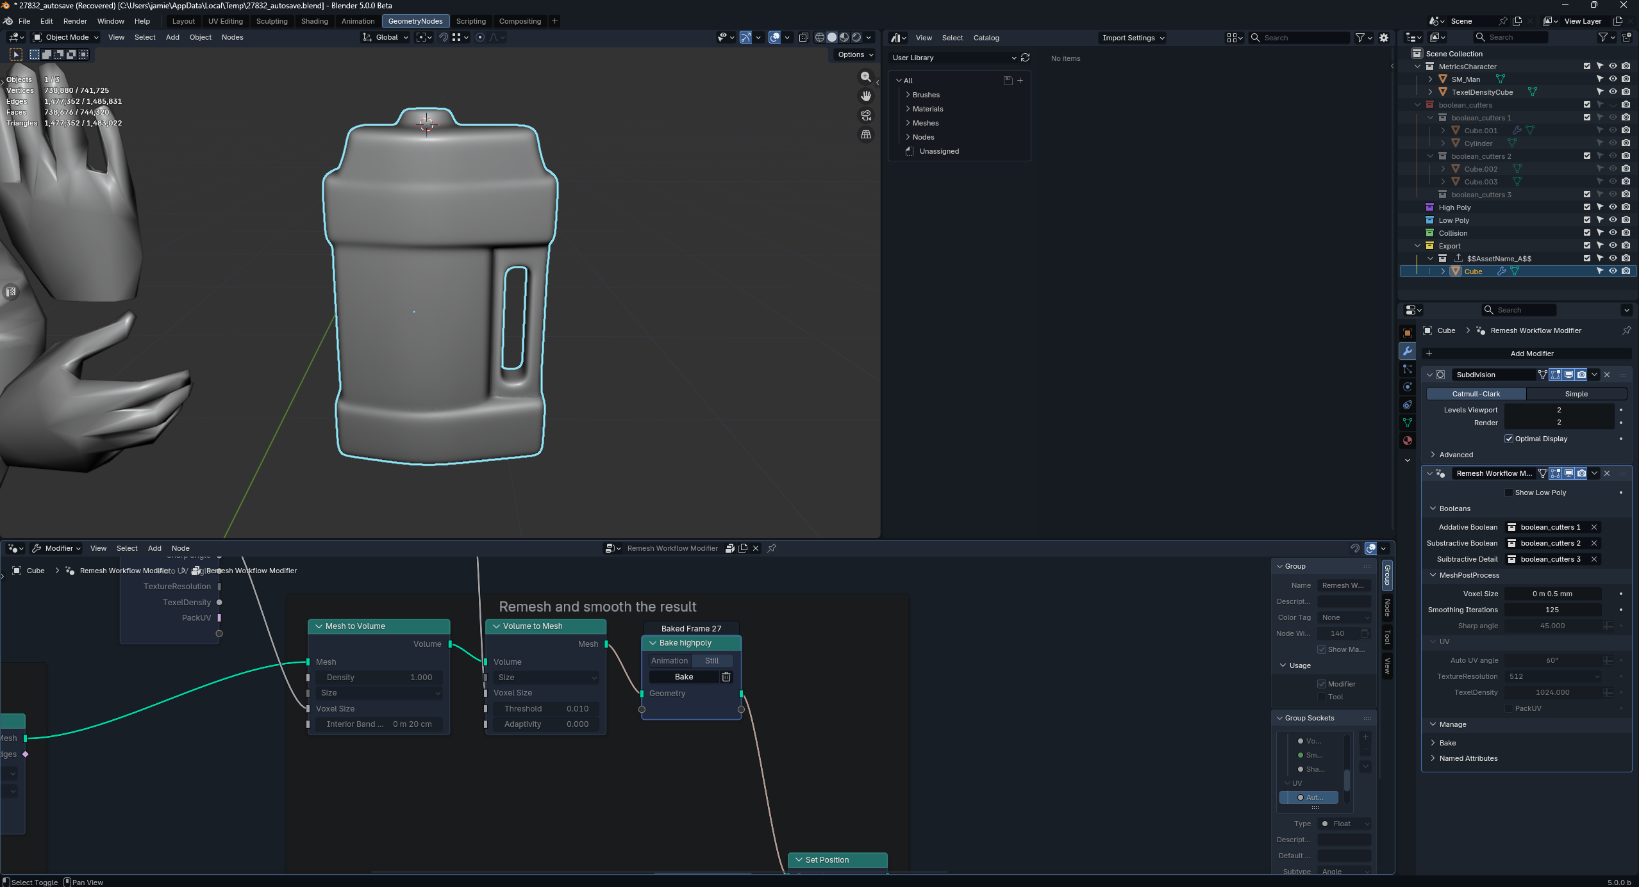Image resolution: width=1639 pixels, height=887 pixels.
Task: Open Physics properties tab
Action: [x=1408, y=387]
